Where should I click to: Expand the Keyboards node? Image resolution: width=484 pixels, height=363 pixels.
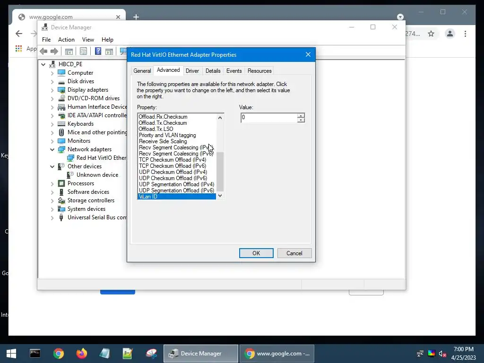52,124
